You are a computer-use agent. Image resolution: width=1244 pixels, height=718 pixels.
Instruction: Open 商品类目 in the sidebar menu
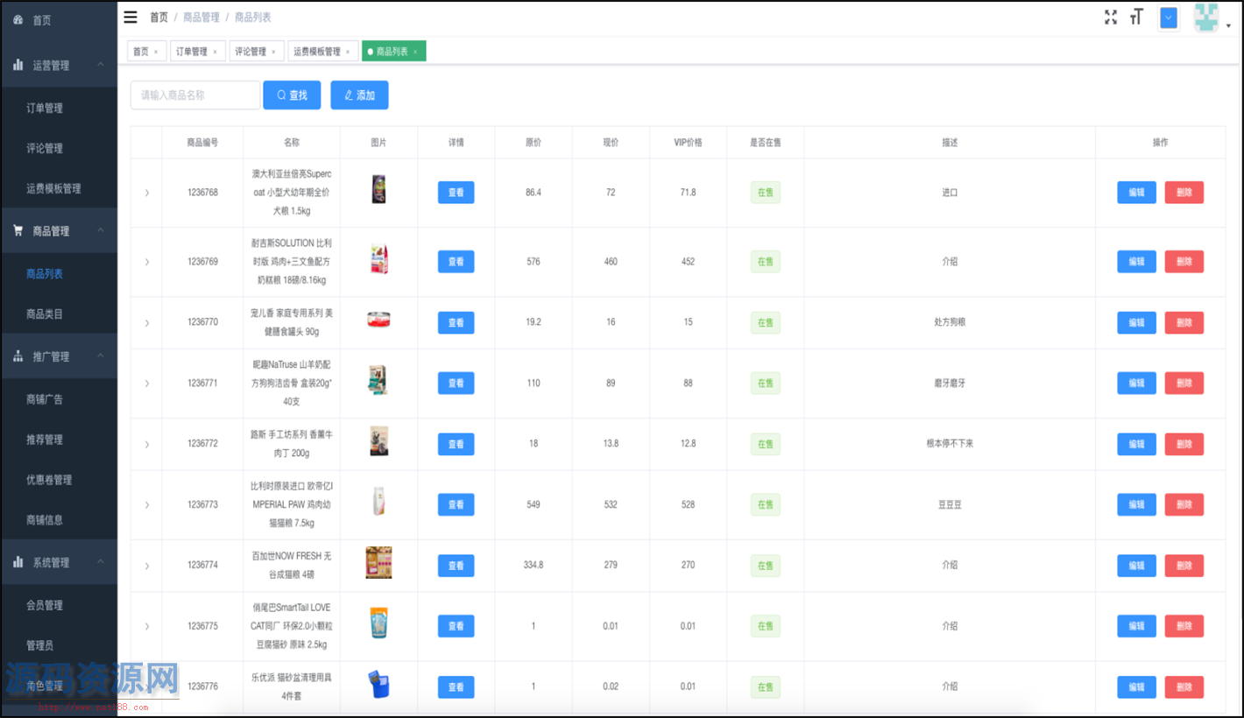point(45,314)
